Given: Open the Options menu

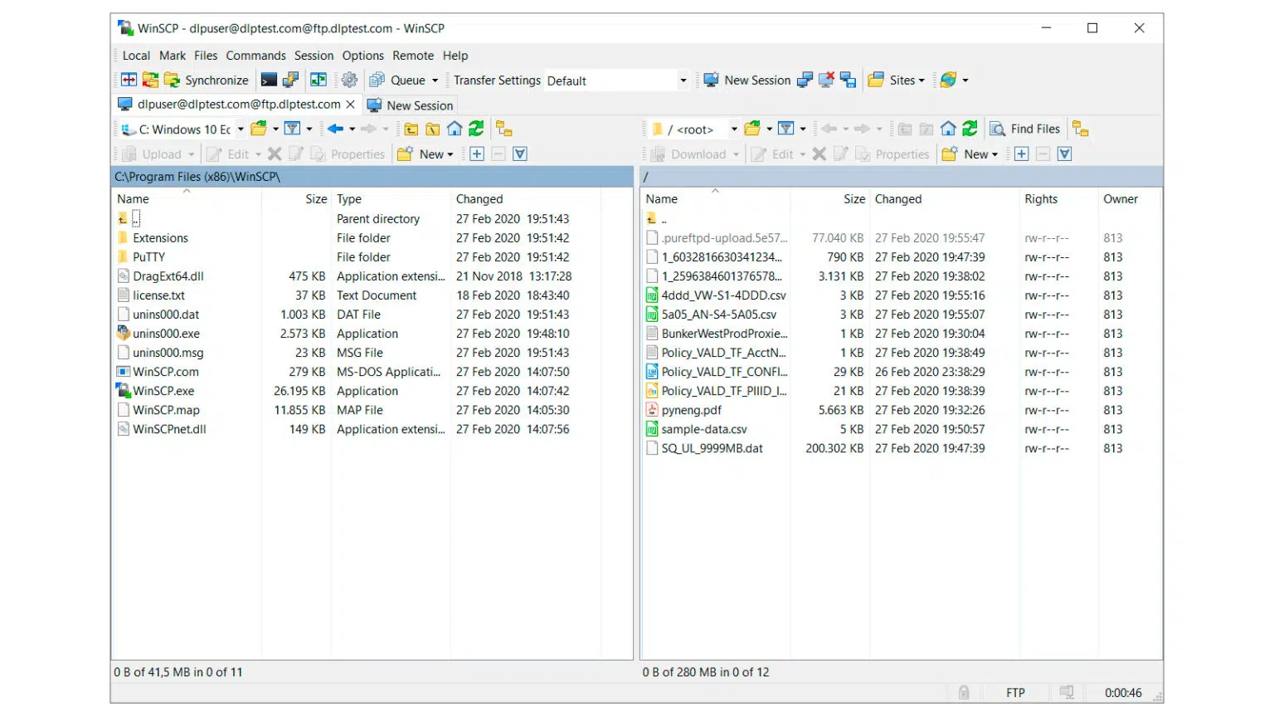Looking at the screenshot, I should (x=362, y=56).
